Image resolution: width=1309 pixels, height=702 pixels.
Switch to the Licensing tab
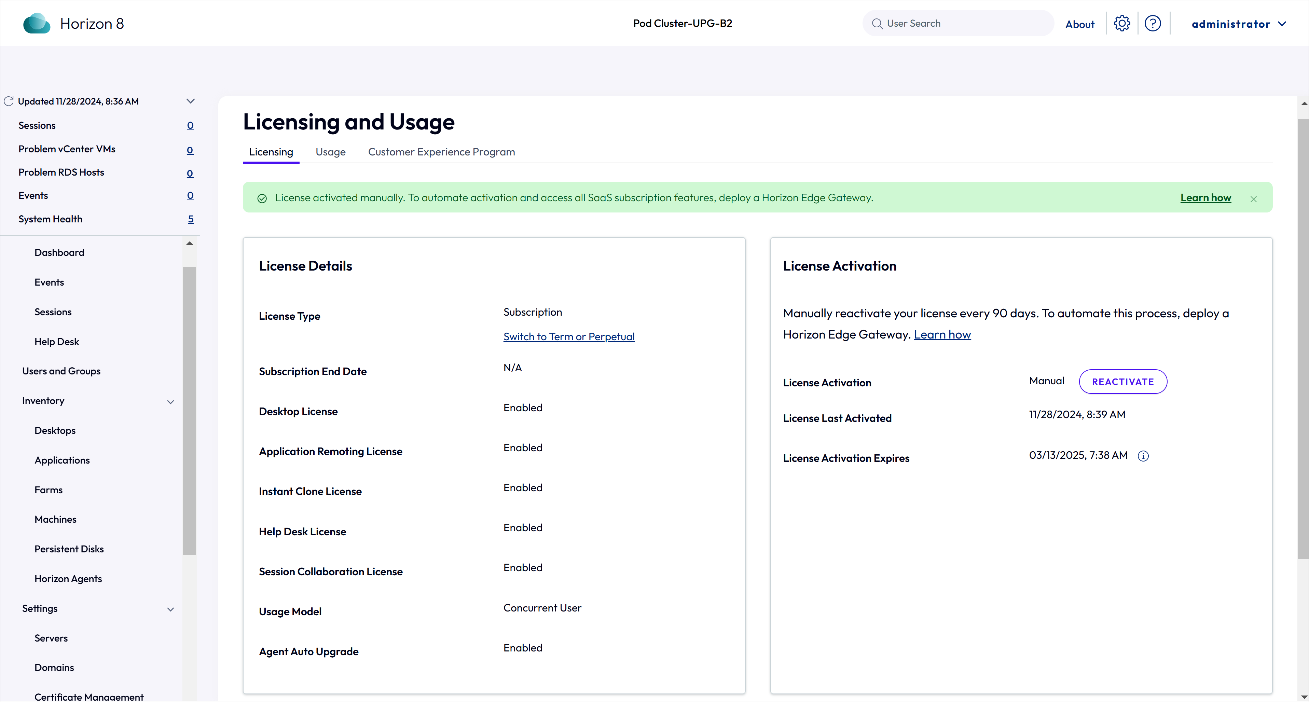(271, 152)
